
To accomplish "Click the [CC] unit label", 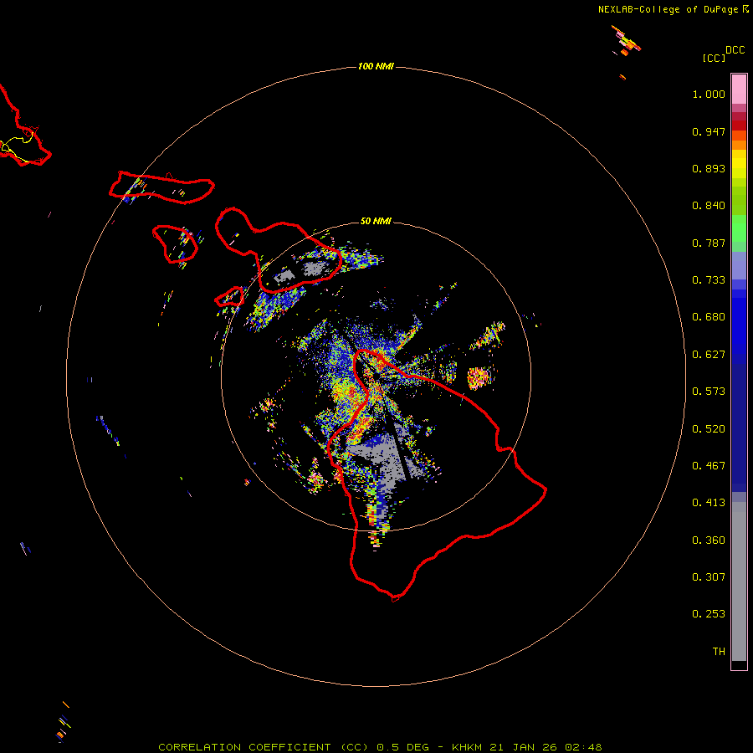I will coord(714,58).
